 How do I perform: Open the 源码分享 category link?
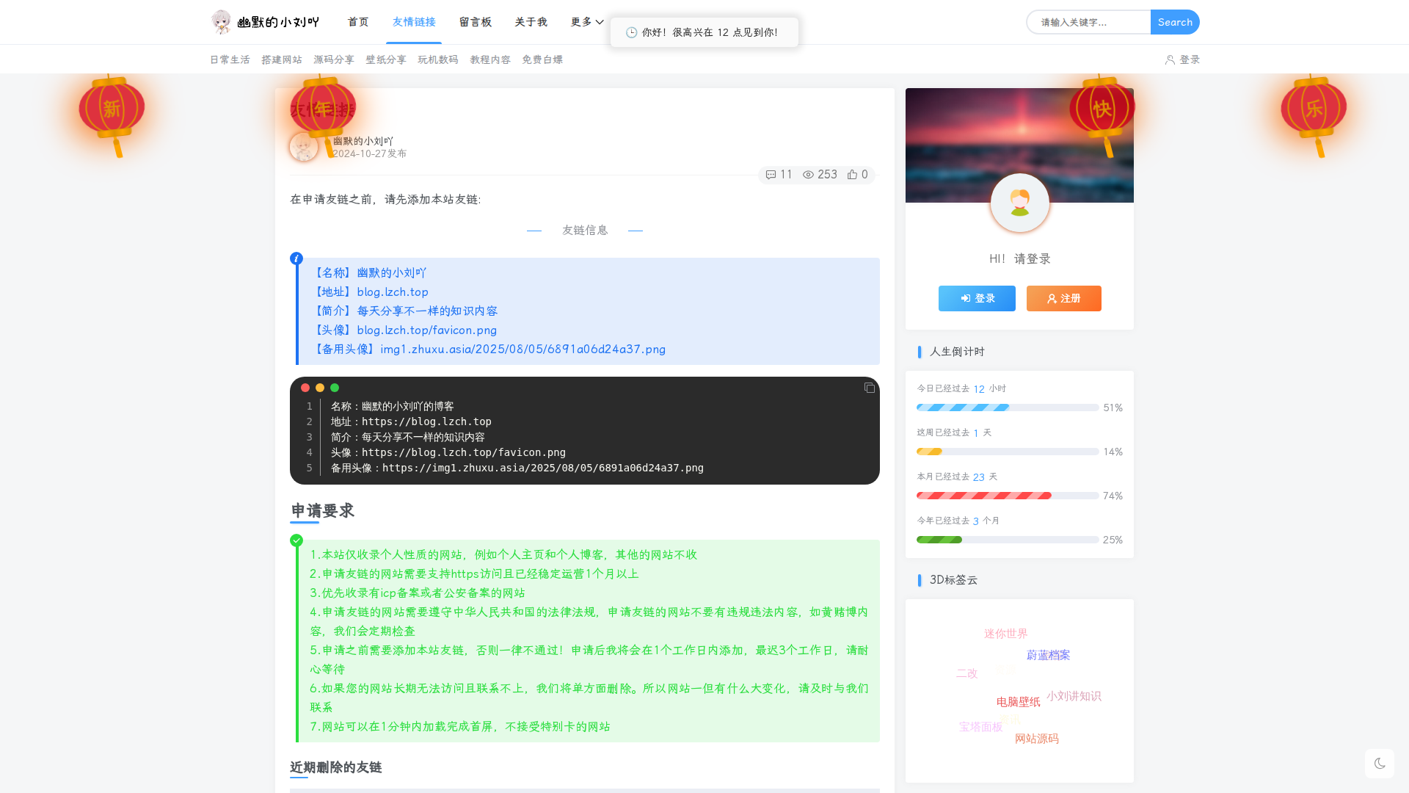click(x=334, y=59)
